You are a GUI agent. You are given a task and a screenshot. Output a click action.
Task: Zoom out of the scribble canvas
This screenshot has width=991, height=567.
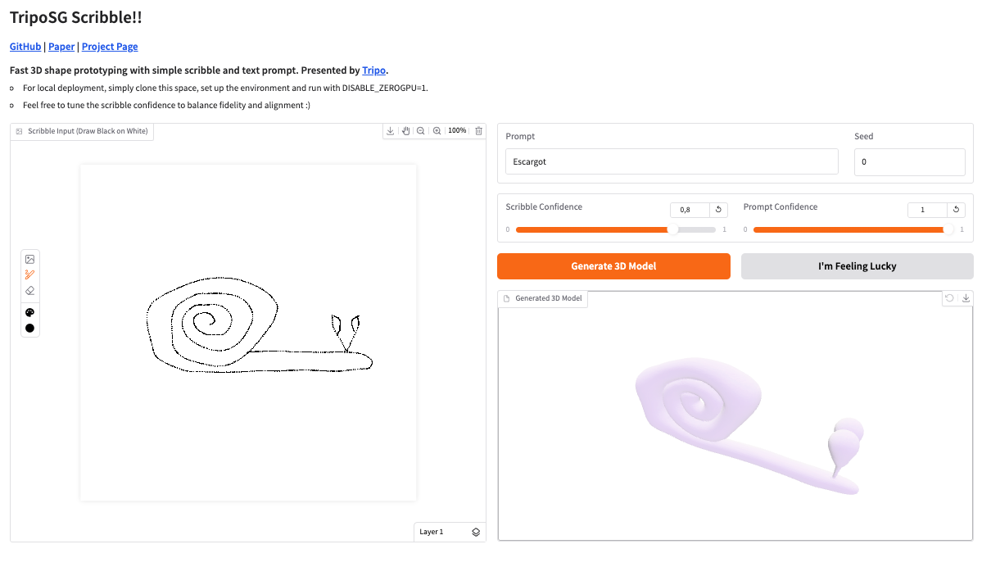point(420,131)
